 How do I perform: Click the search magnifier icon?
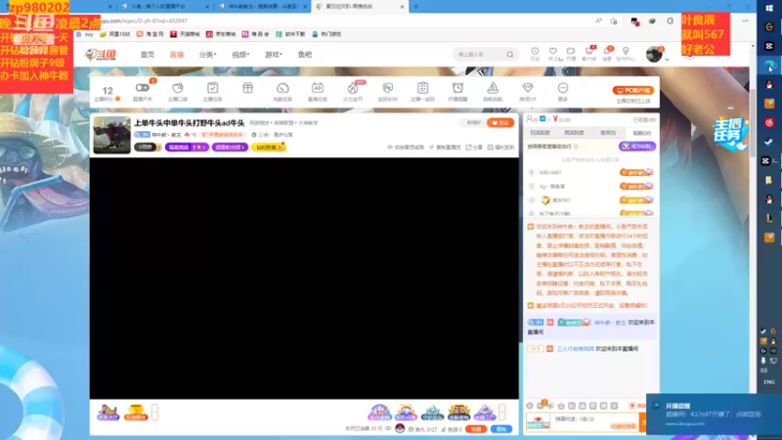509,55
